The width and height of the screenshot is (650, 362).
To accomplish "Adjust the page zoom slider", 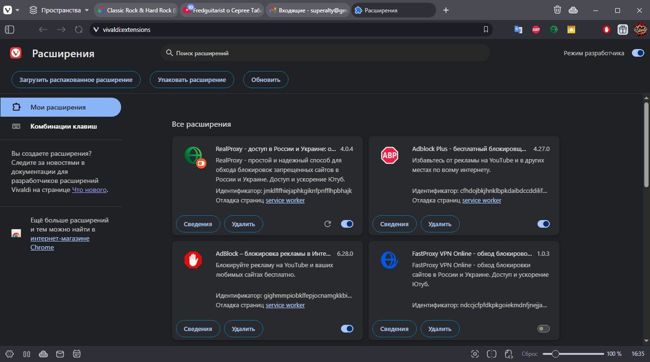I will [x=555, y=354].
